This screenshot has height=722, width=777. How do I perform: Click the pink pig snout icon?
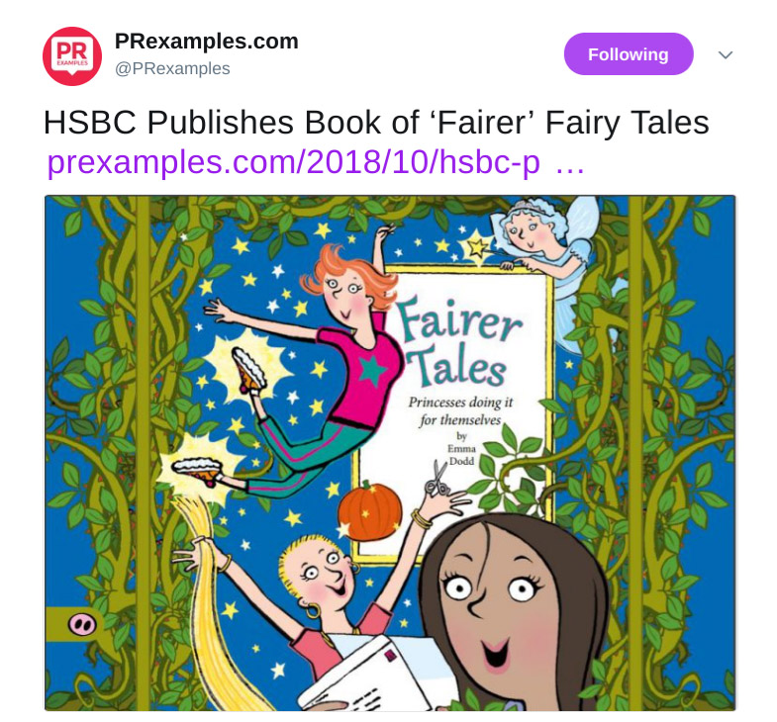[x=81, y=624]
